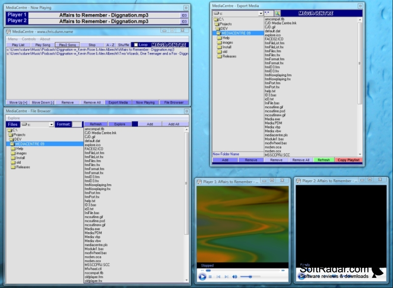Click Remove All in the MediaCentre playlist window
This screenshot has width=393, height=288.
(x=92, y=103)
